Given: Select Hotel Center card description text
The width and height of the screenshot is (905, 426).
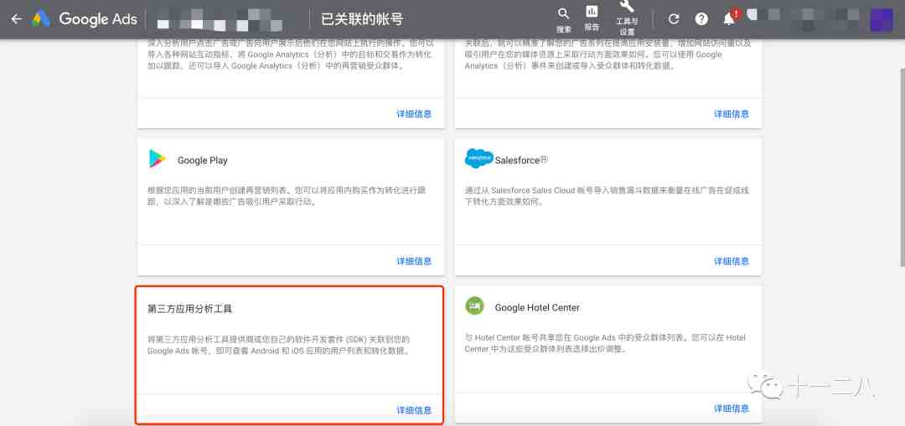Looking at the screenshot, I should [x=606, y=344].
